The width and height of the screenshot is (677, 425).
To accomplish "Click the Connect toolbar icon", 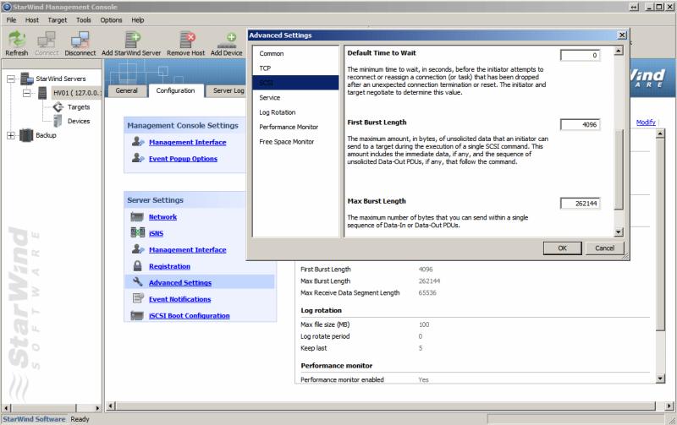I will 47,40.
